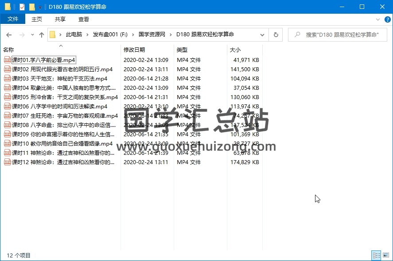Sort files by 修改日期 column header
Screen dimensions: 393x261
[134, 50]
